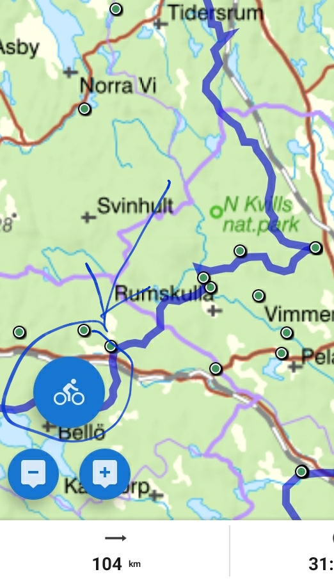334x581 pixels.
Task: Tap the Norra Vi place name
Action: tap(118, 86)
